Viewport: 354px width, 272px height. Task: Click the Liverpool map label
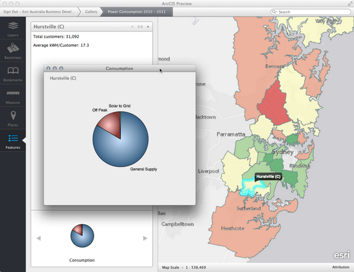coord(208,171)
